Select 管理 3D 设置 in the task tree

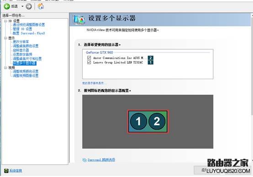pos(22,29)
